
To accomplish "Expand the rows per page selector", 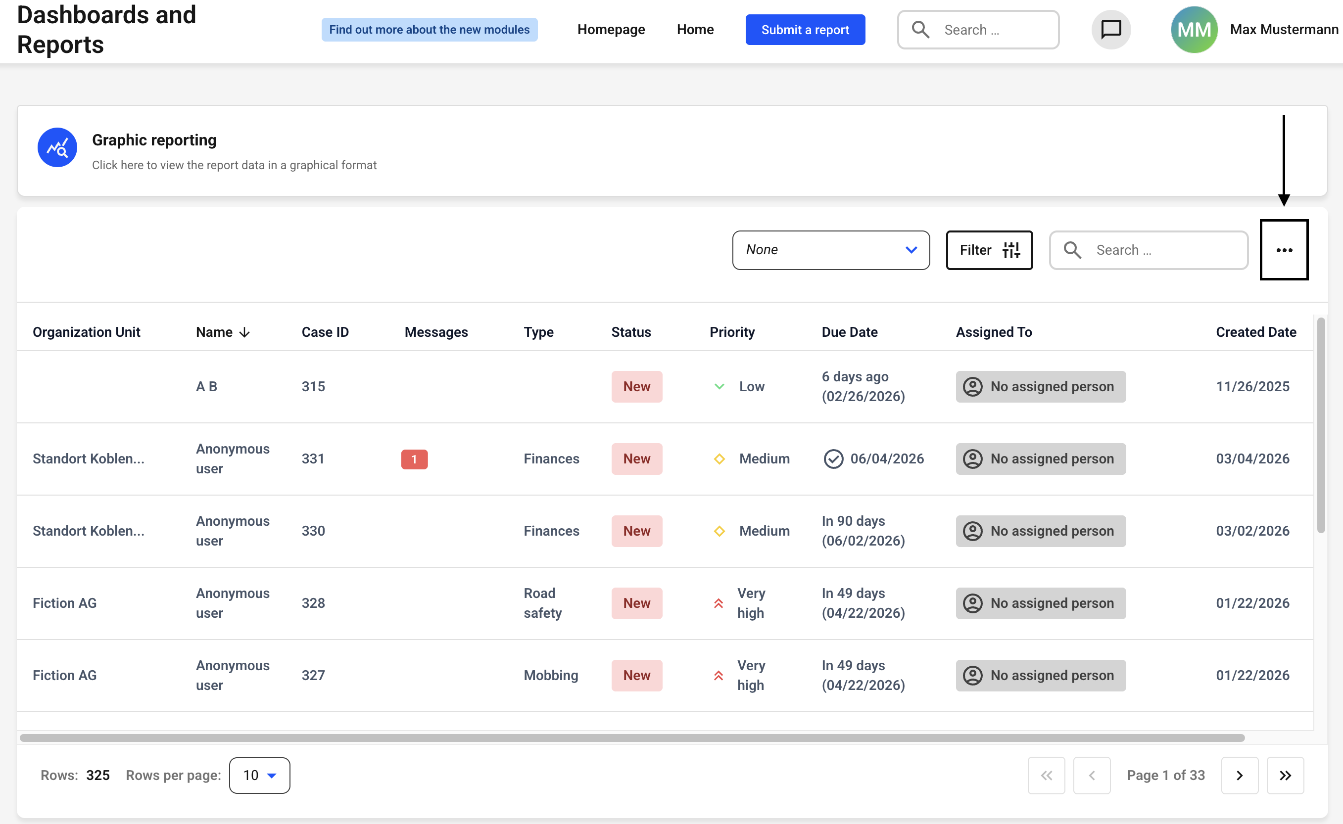I will pos(260,775).
